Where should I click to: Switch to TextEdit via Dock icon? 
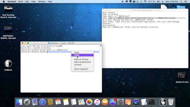(x=144, y=102)
